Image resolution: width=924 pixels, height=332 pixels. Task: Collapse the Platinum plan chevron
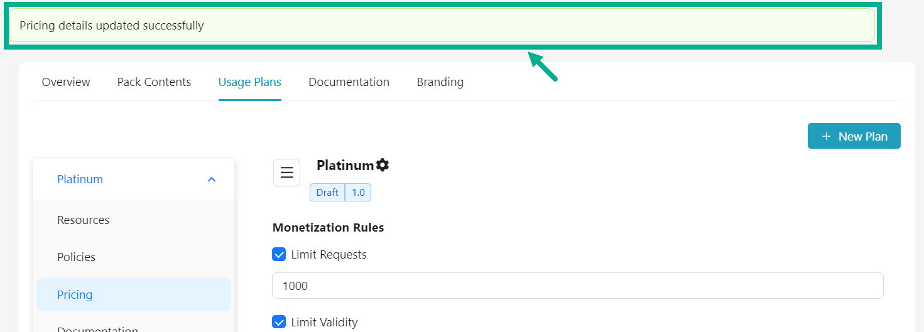pos(212,179)
